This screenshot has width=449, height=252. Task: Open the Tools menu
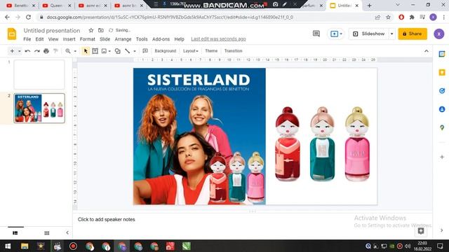[142, 39]
